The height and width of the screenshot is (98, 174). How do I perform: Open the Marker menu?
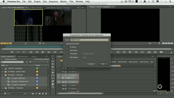point(64,1)
